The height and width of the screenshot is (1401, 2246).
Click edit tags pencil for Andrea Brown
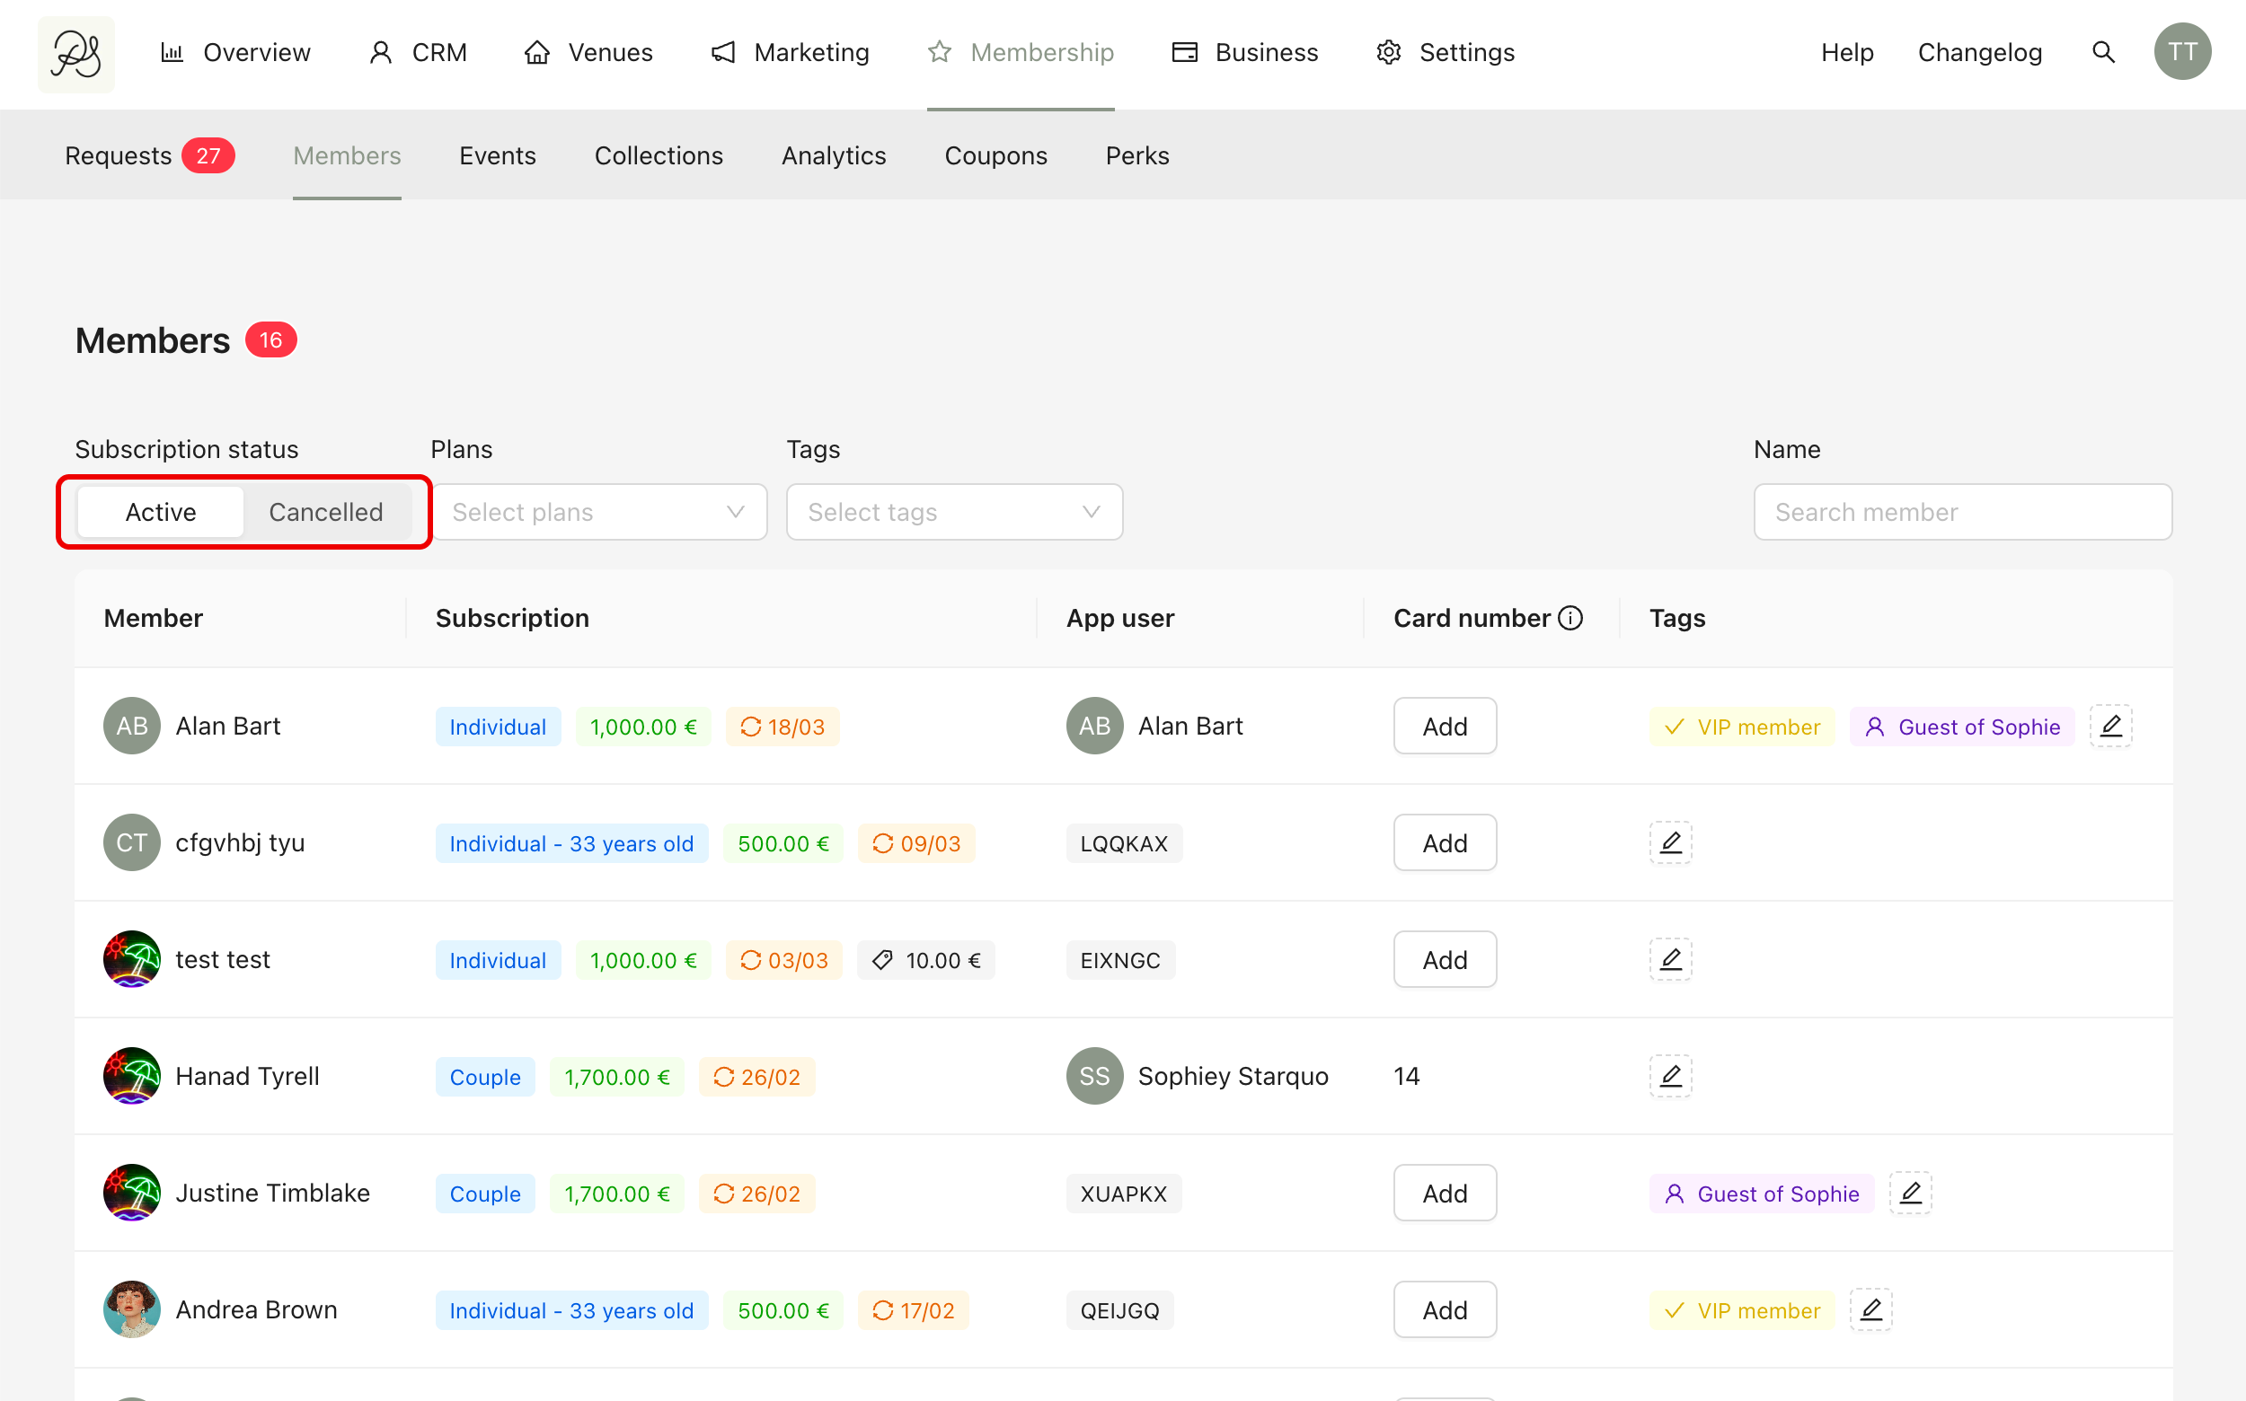(x=1870, y=1309)
